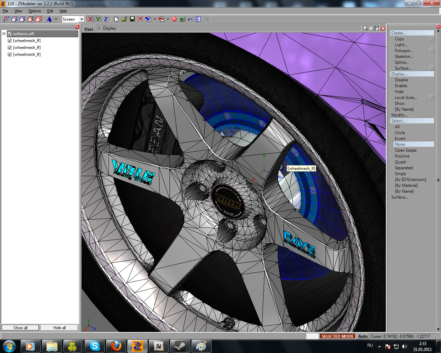Collapse the Display... command group
The height and width of the screenshot is (353, 441).
(412, 74)
